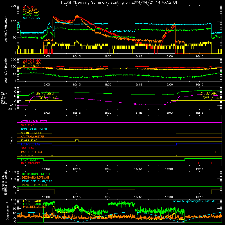The height and width of the screenshot is (225, 225).
Task: Click the FRONTS_OFF flag label
Action: (30, 159)
